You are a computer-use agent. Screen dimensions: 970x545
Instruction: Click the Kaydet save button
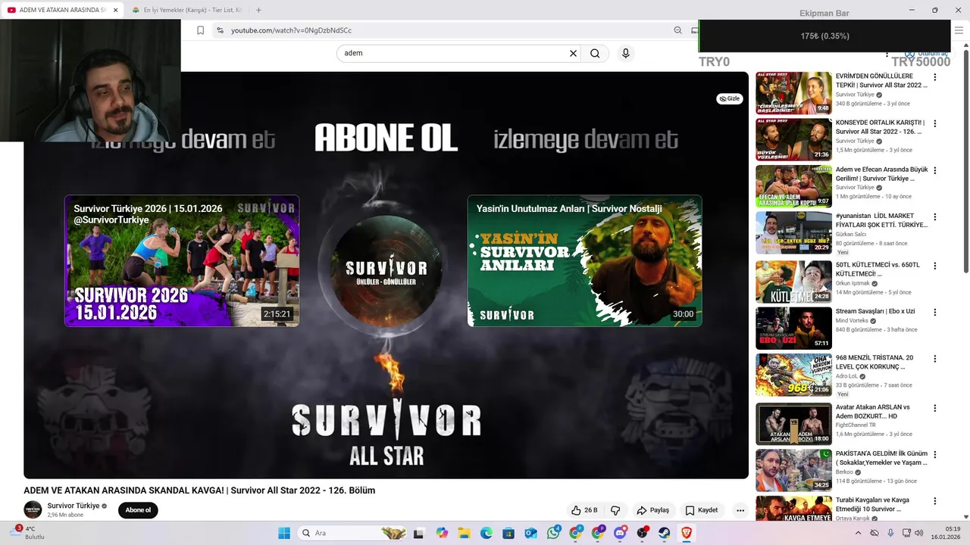(x=701, y=510)
